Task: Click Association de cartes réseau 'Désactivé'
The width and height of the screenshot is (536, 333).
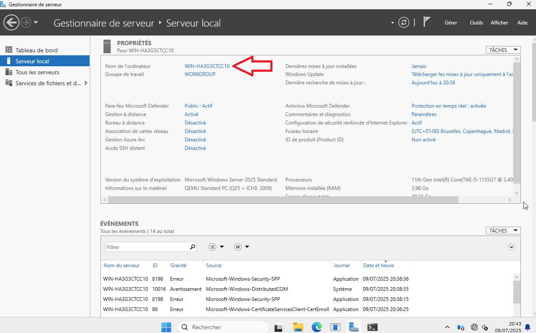Action: click(195, 131)
